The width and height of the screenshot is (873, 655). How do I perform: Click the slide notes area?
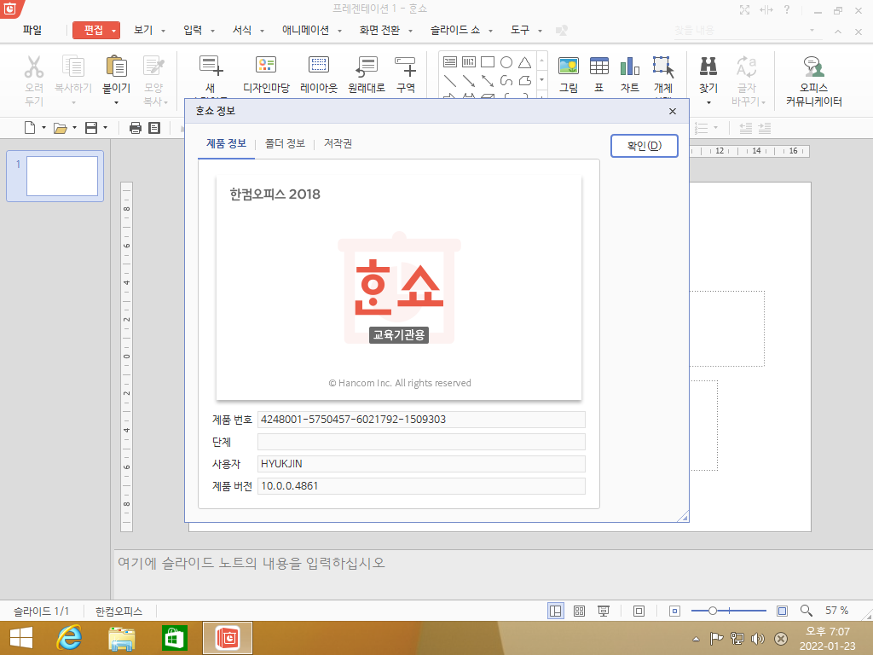493,574
